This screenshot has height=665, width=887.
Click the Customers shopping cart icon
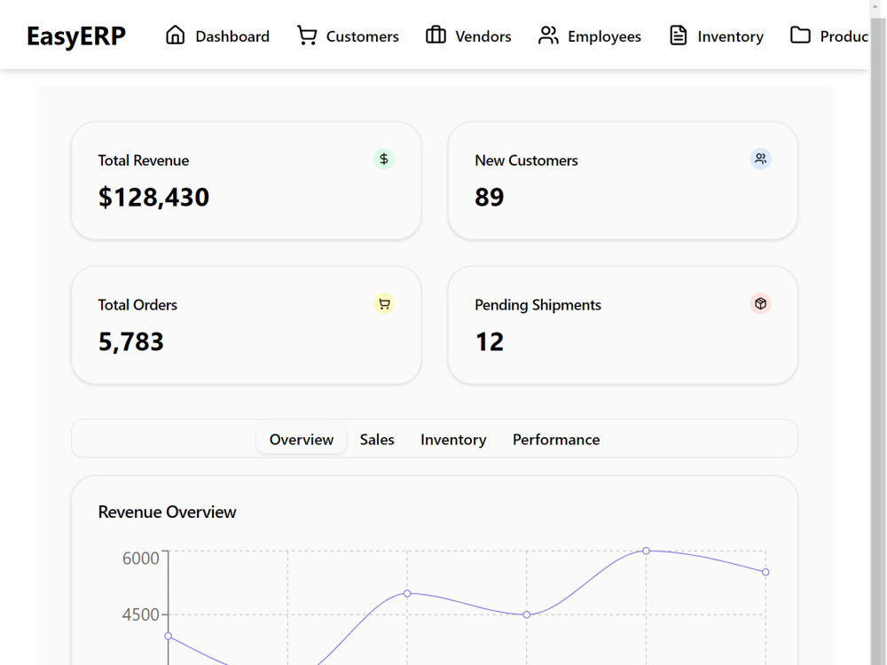307,35
